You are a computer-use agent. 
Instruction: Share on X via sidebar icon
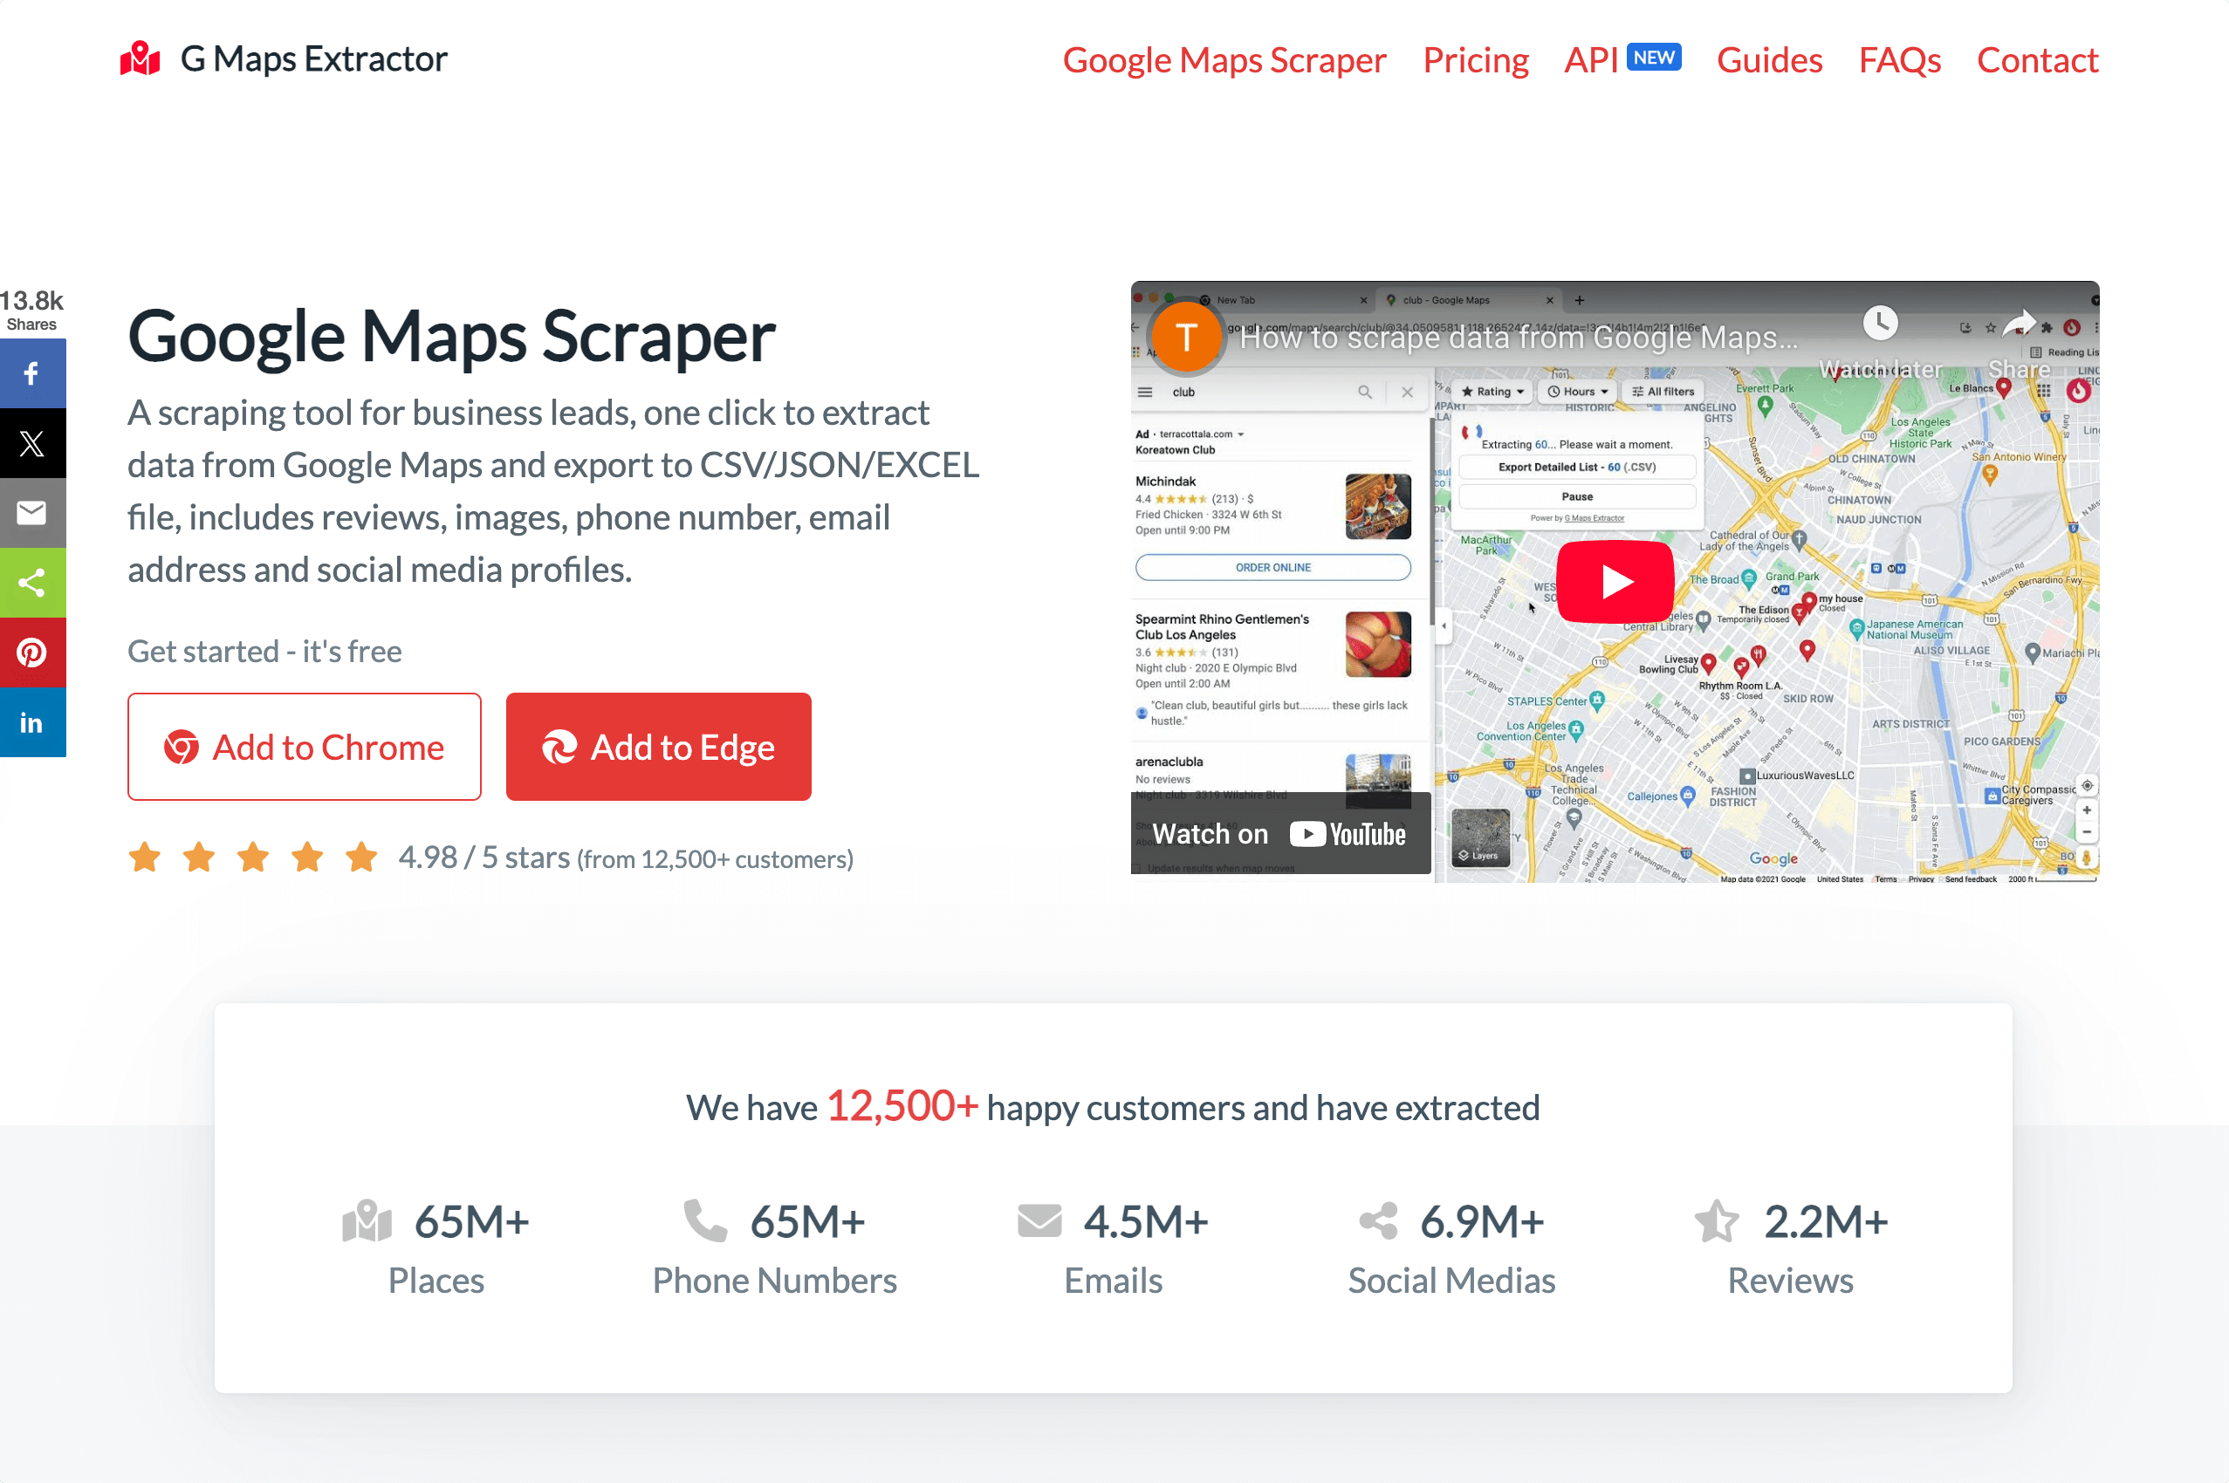32,443
